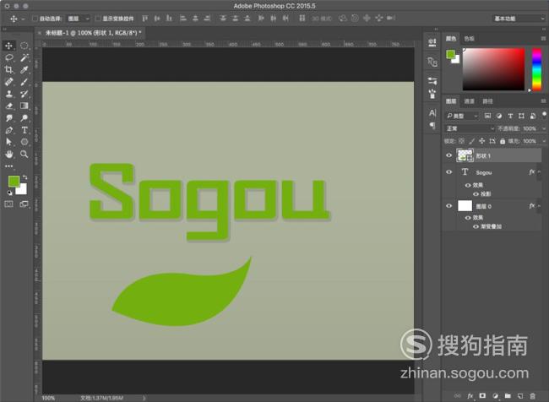
Task: Open the Layers panel flyout menu
Action: point(543,101)
